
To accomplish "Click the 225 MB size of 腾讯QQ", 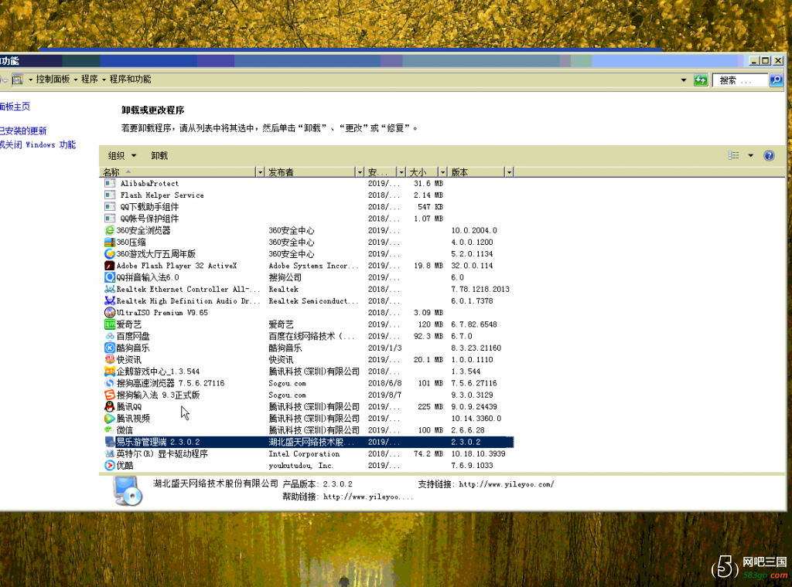I will (430, 406).
